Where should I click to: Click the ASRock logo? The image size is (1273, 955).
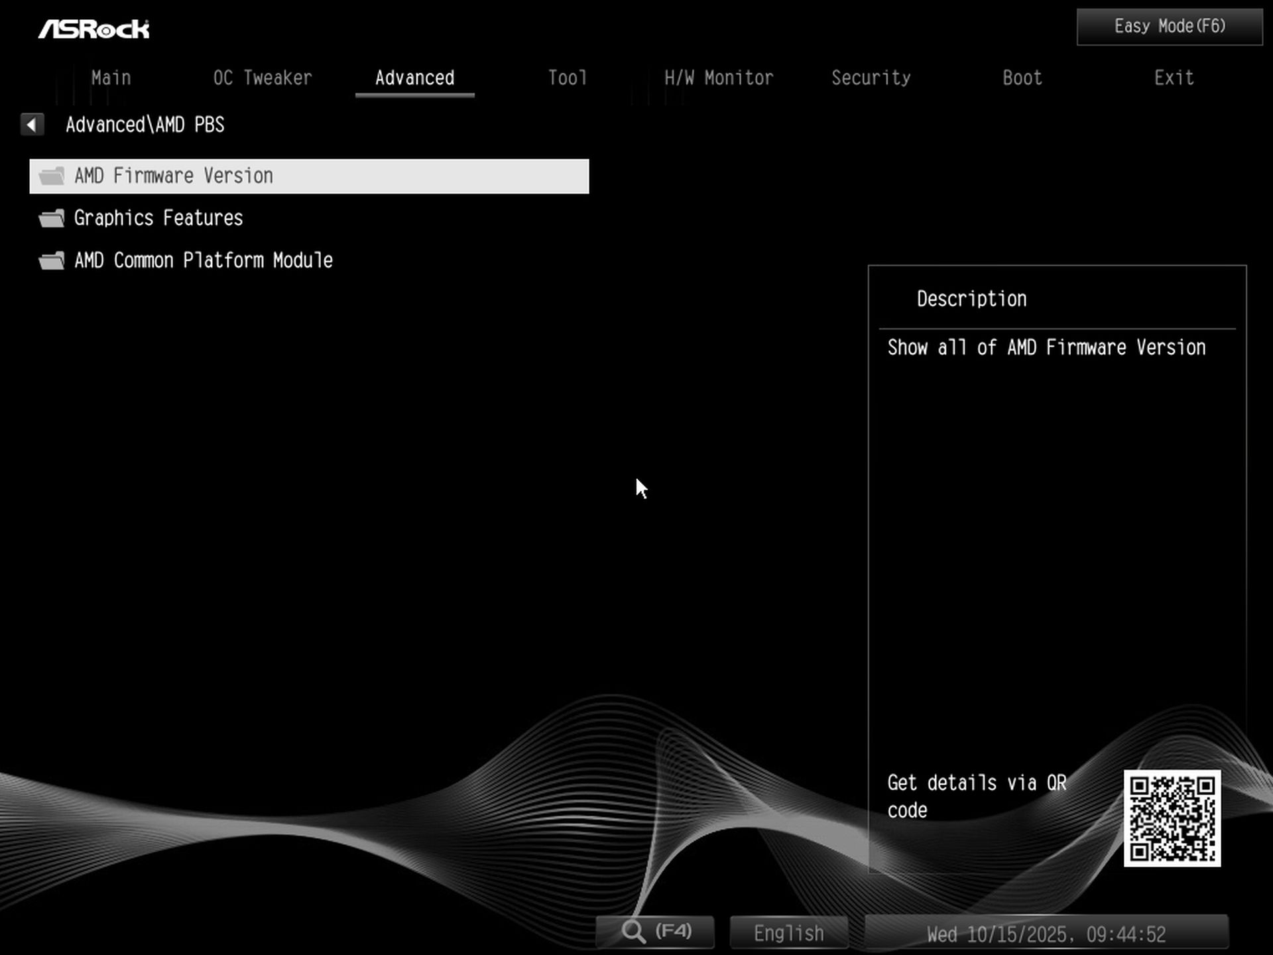tap(93, 29)
